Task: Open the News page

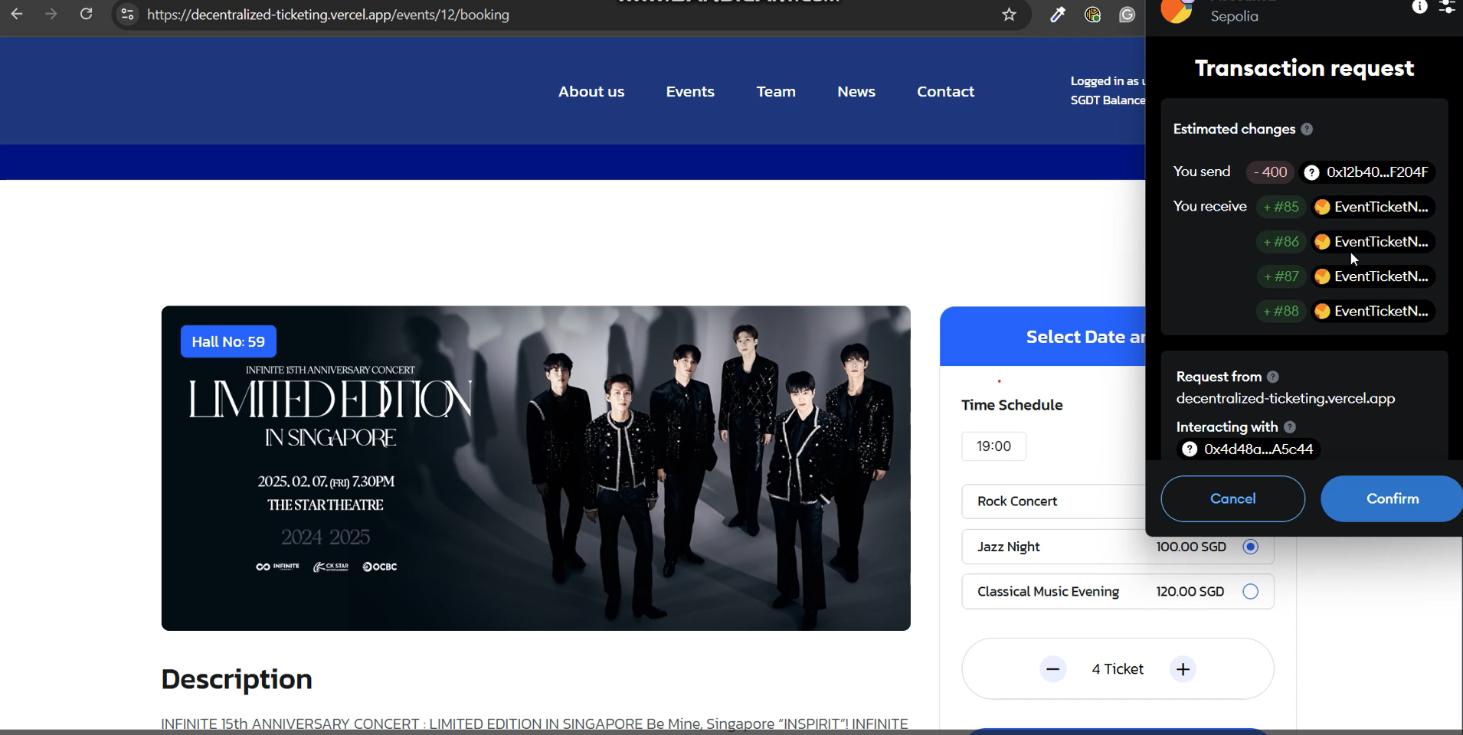Action: (x=856, y=91)
